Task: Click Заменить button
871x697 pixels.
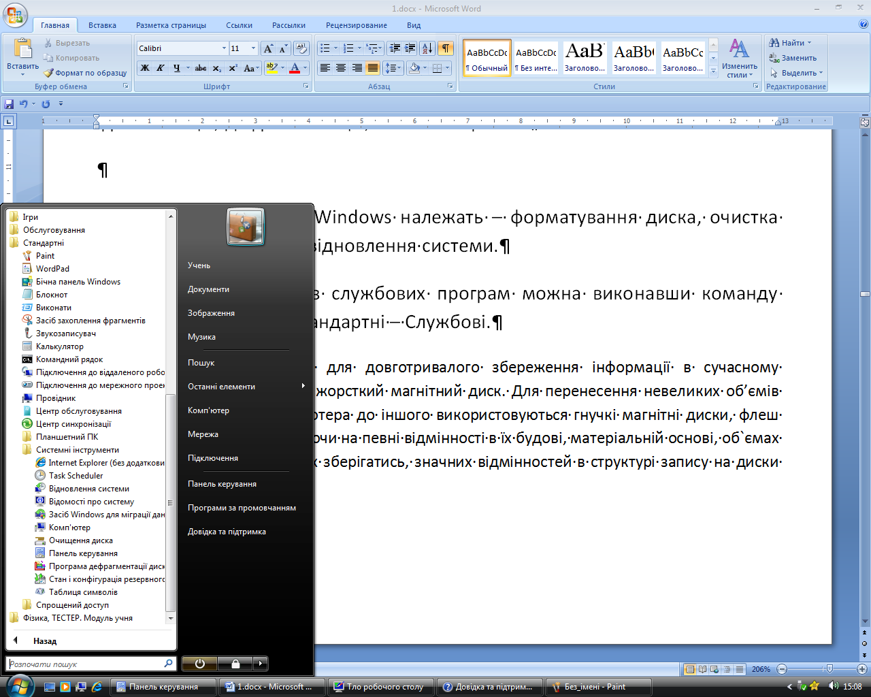Action: coord(793,58)
